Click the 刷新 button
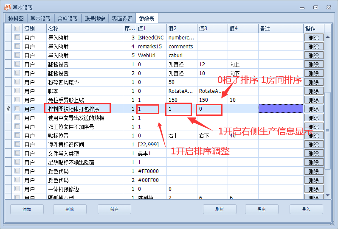Viewport: 338px width, 229px height. point(220,209)
